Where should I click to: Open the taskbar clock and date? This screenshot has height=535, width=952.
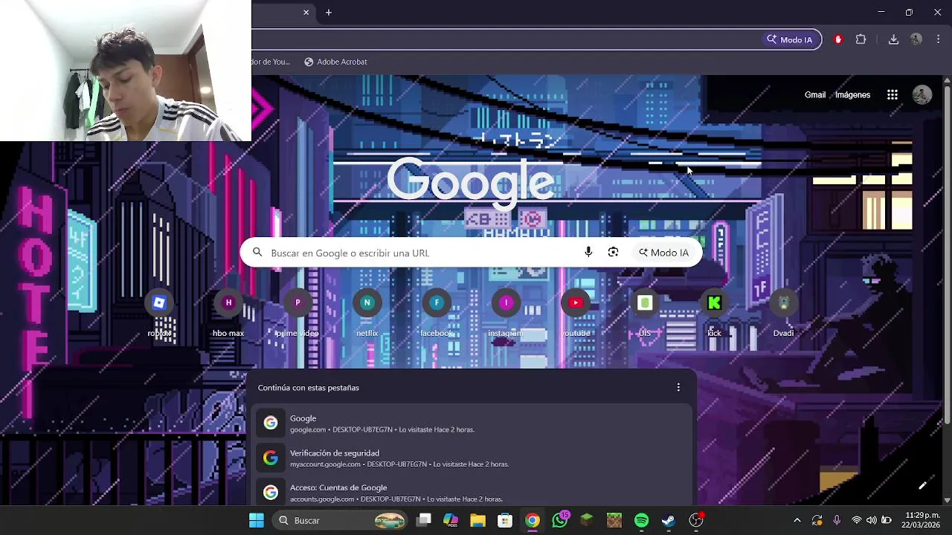922,520
